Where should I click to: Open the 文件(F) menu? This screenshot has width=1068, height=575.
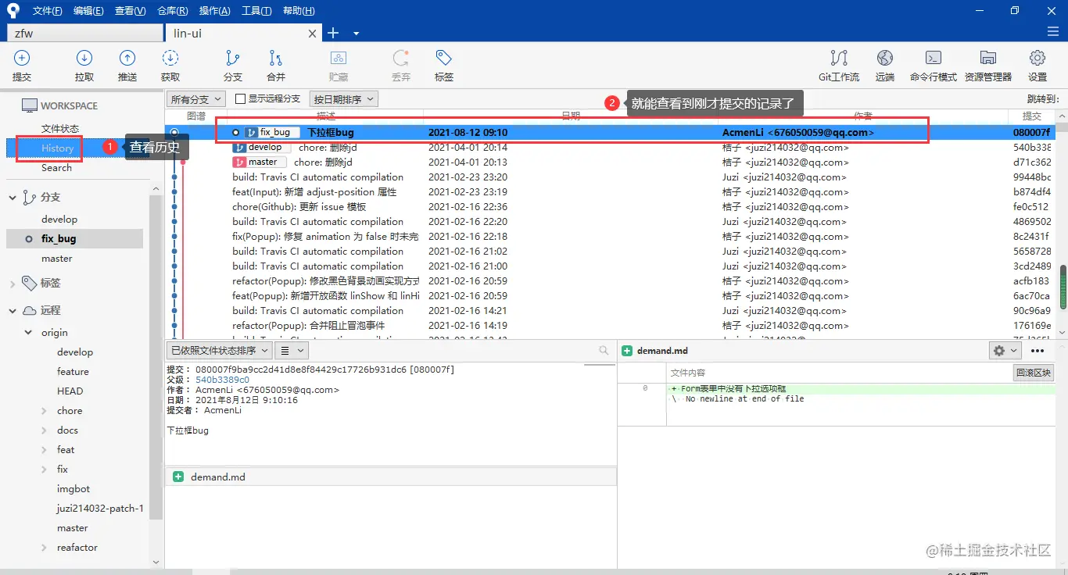click(x=48, y=11)
